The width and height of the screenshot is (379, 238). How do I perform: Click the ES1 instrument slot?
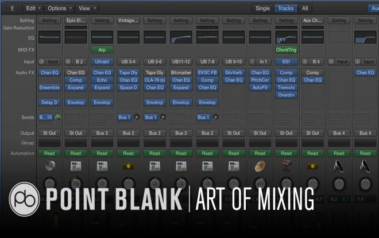click(x=287, y=61)
